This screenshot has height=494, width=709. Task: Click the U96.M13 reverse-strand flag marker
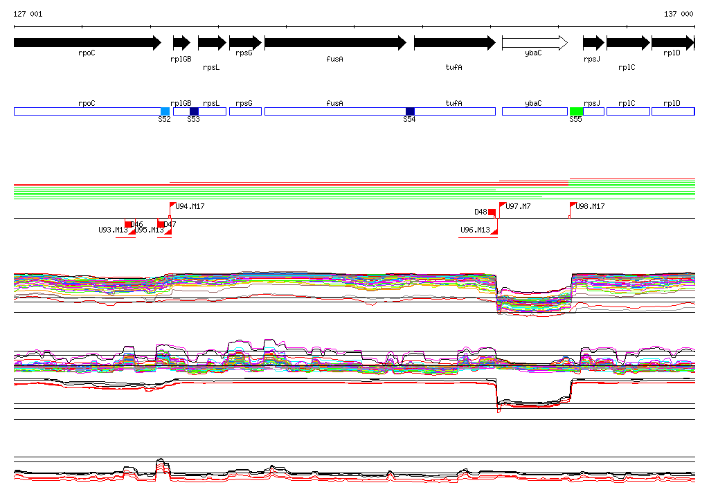pyautogui.click(x=494, y=231)
